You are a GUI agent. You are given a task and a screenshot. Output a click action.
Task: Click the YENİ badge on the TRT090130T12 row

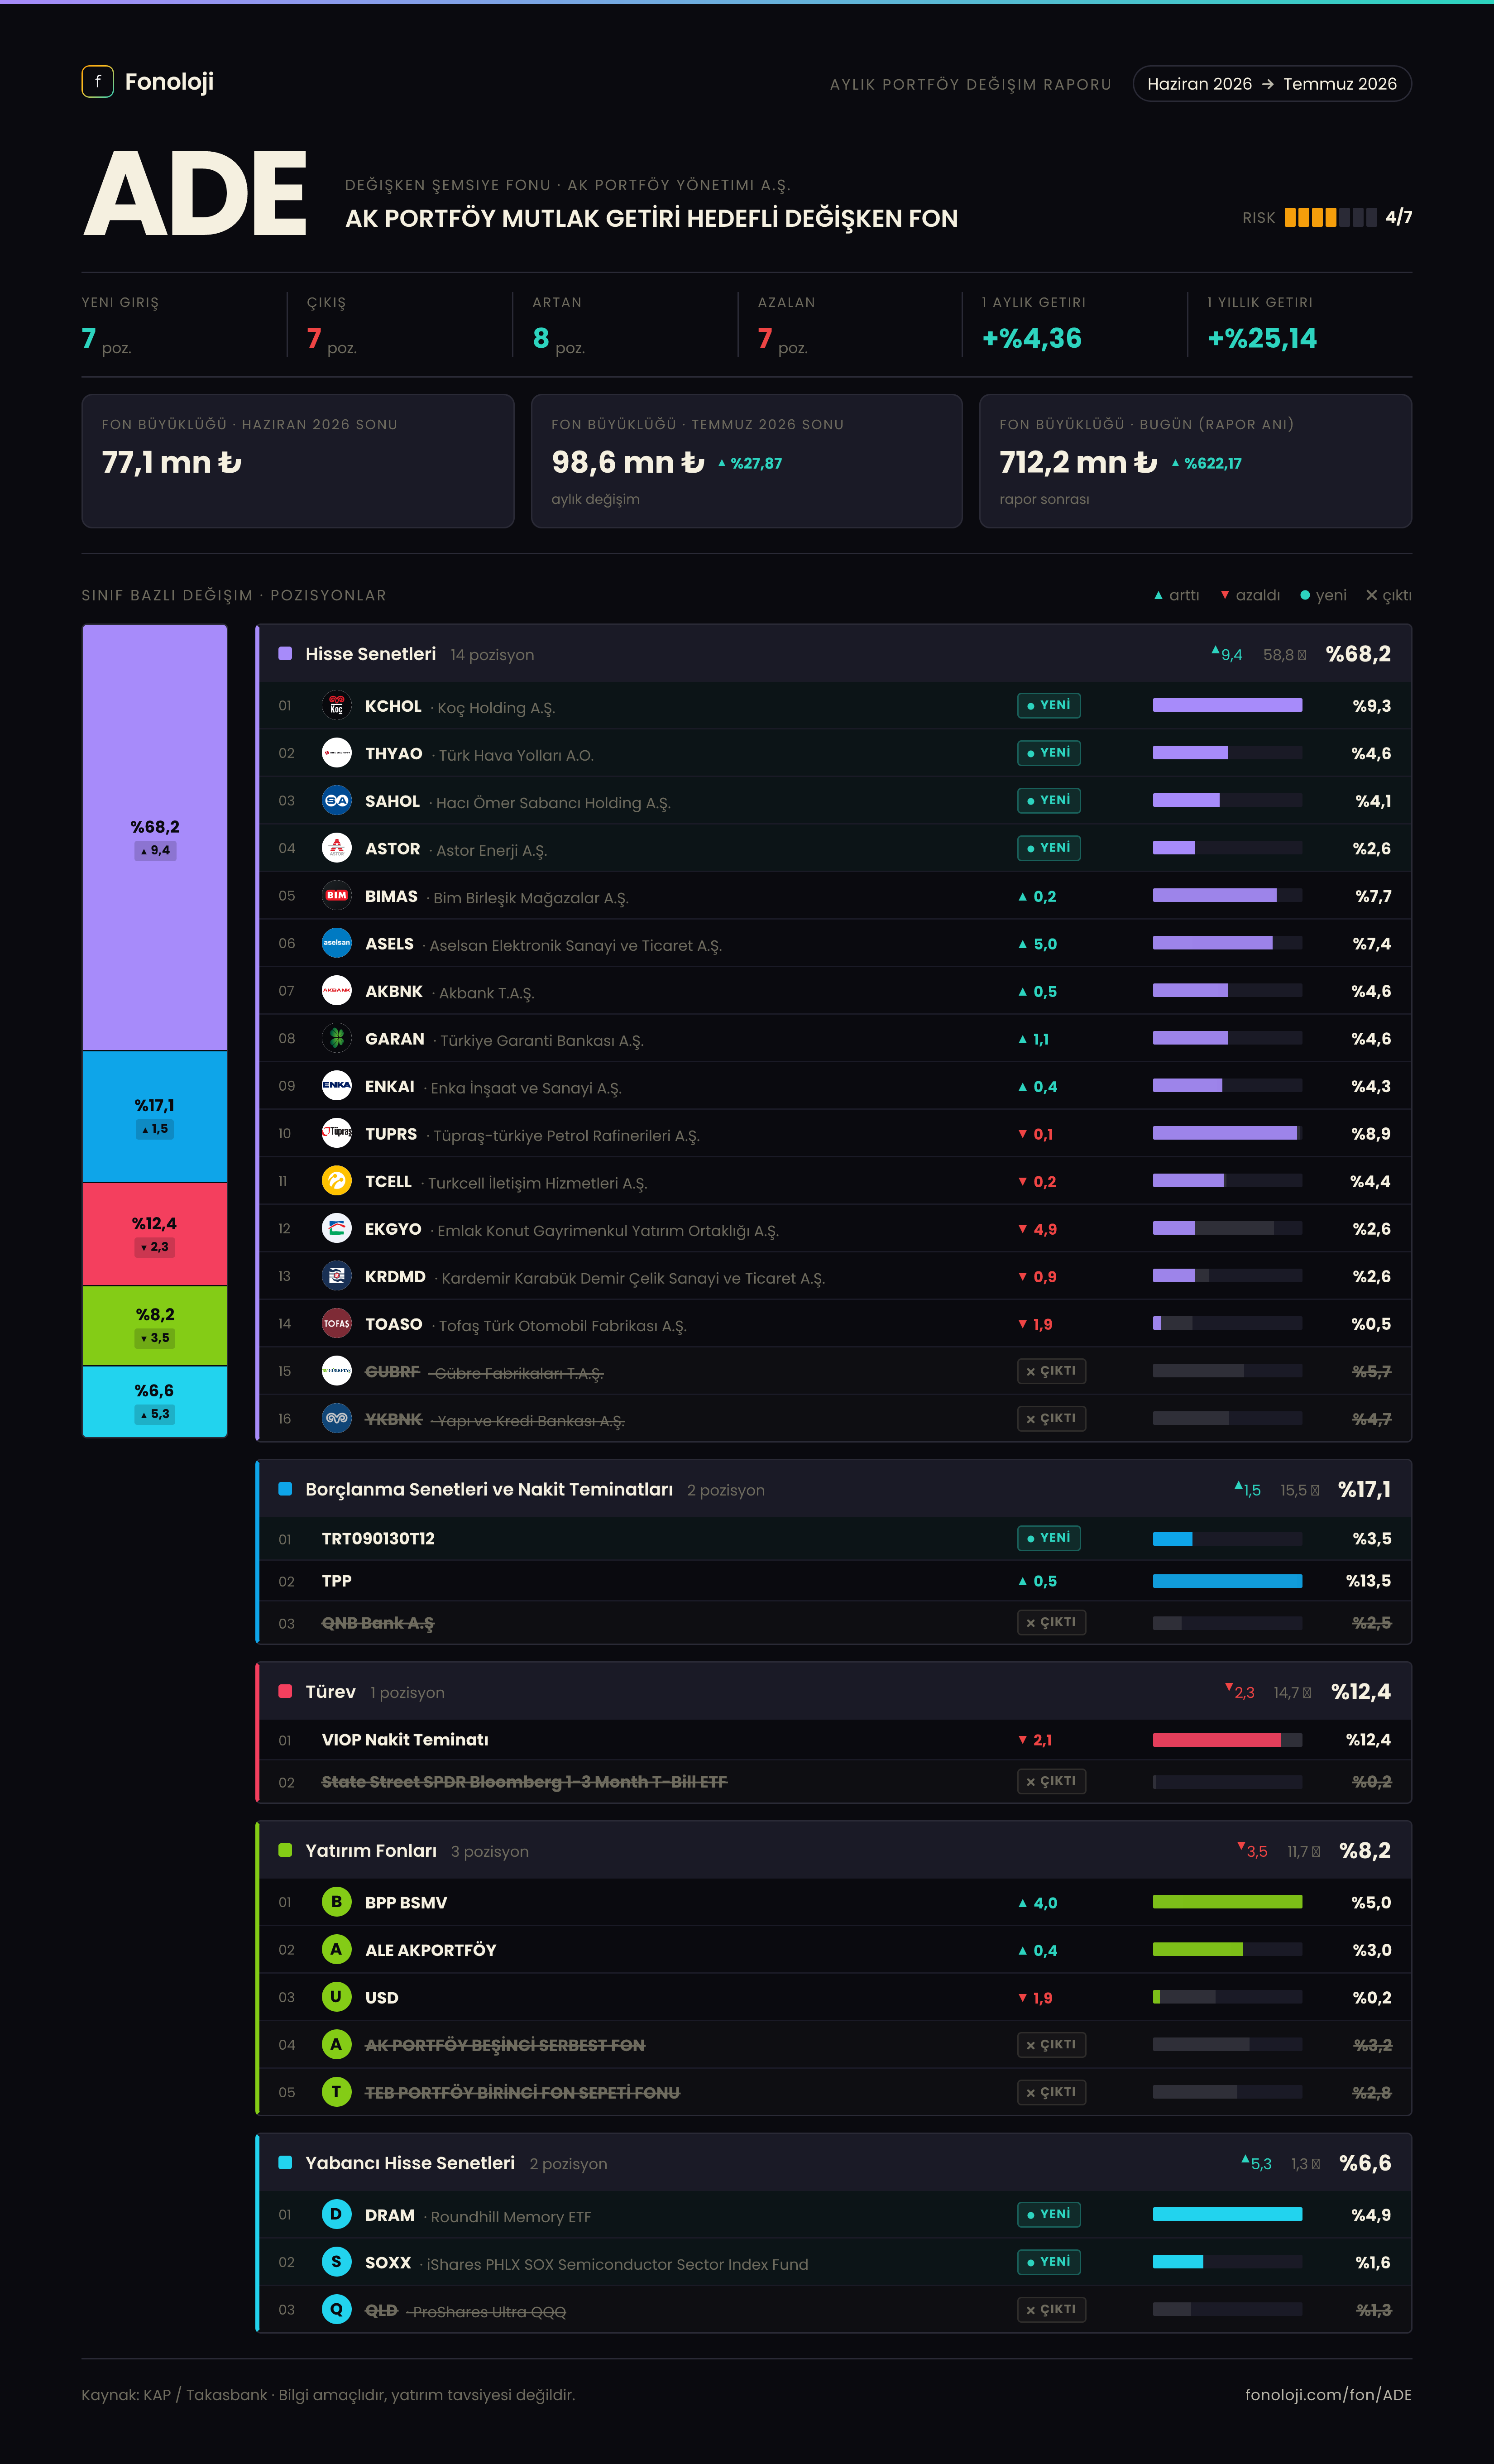click(x=1049, y=1538)
